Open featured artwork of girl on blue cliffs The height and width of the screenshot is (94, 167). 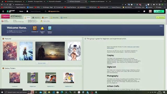pos(26,51)
